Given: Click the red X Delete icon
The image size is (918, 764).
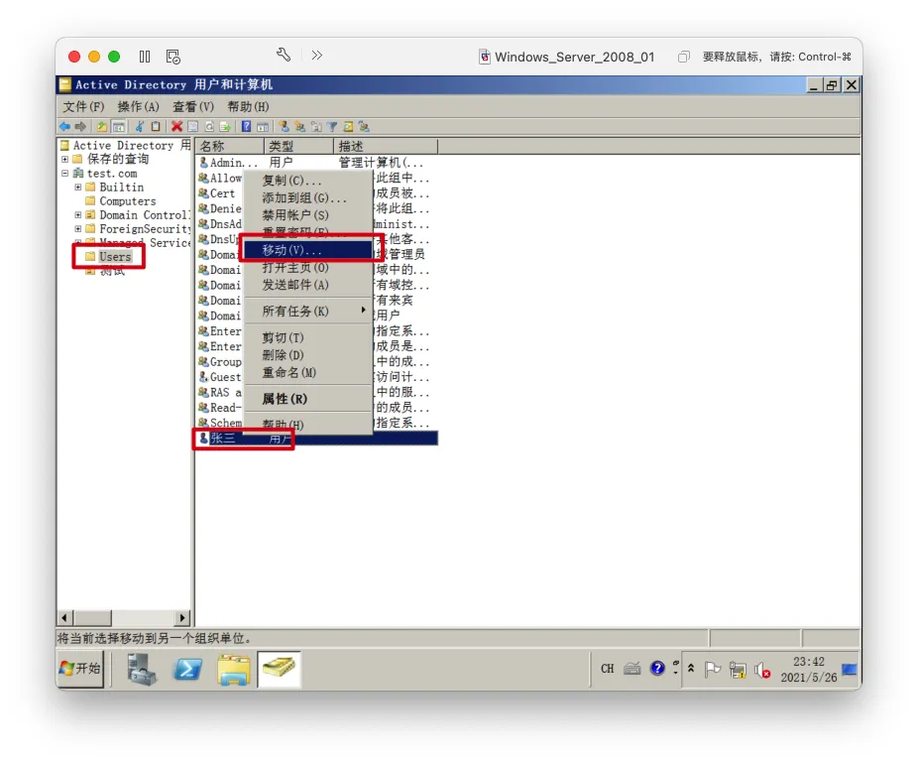Looking at the screenshot, I should 176,127.
